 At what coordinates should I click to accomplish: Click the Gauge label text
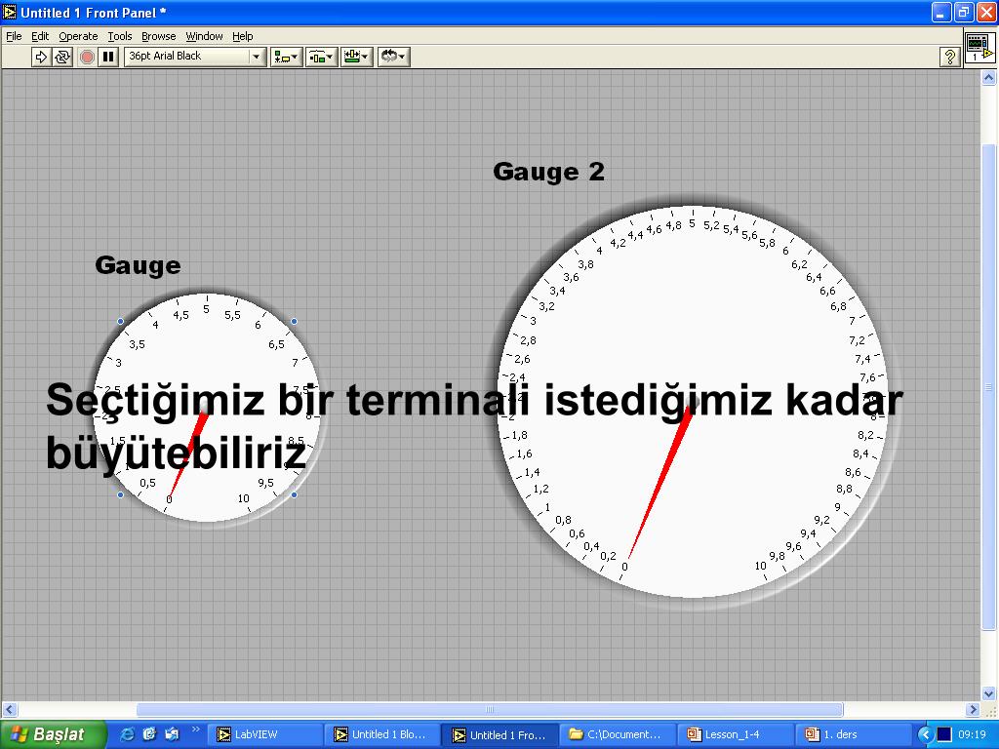(x=138, y=265)
